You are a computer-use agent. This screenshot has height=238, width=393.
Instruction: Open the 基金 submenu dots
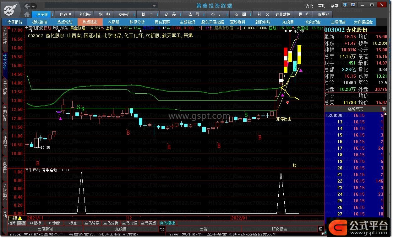click(x=157, y=15)
